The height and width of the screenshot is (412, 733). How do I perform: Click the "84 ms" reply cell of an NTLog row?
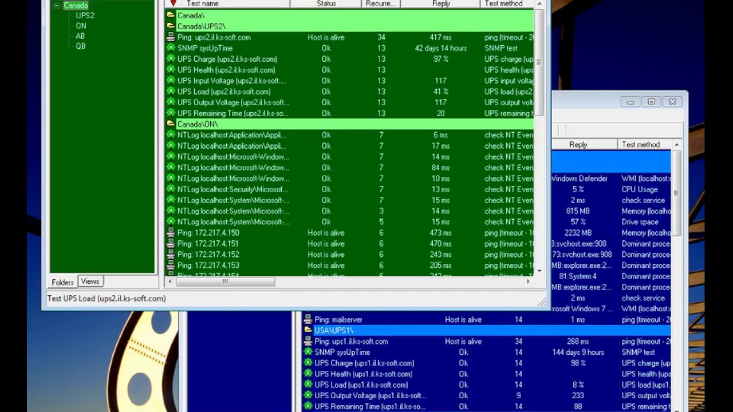click(x=440, y=168)
